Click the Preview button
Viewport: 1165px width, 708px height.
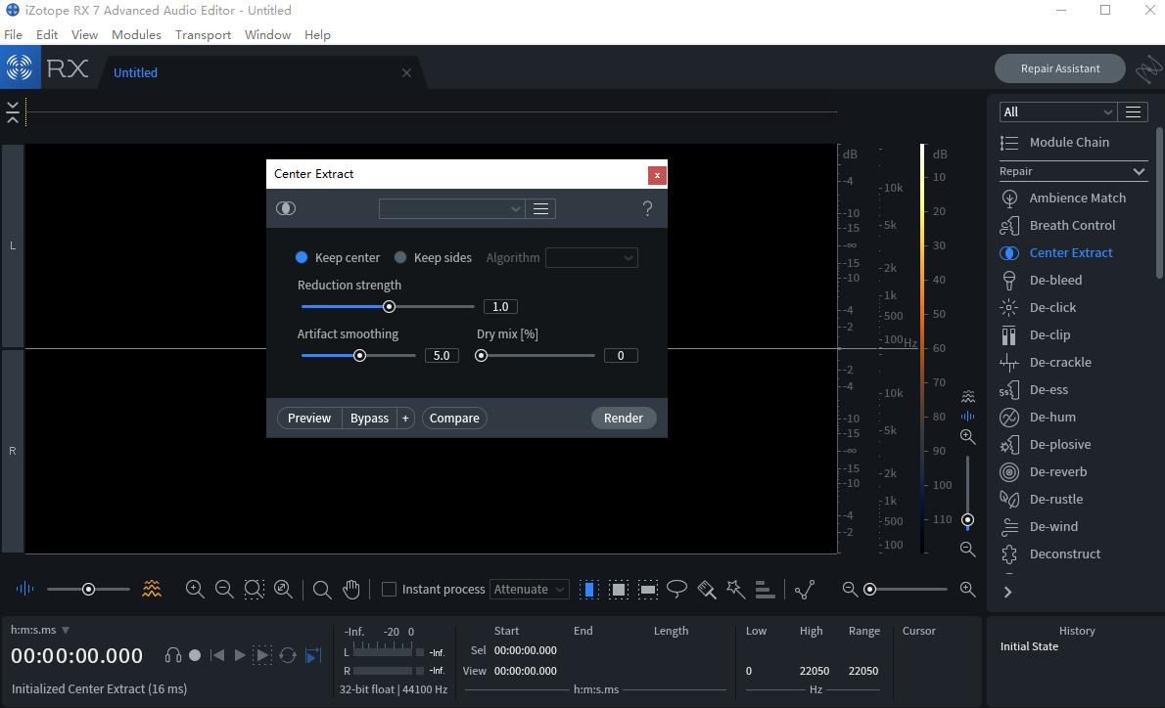coord(309,419)
